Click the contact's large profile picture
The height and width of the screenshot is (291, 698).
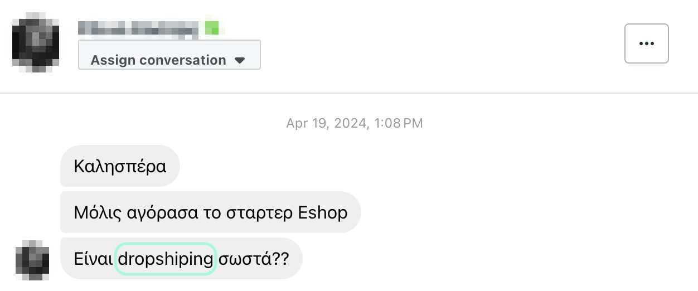tap(35, 43)
